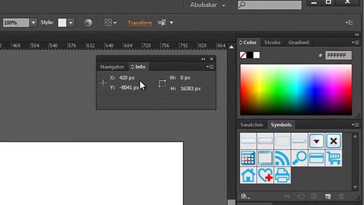This screenshot has width=364, height=205.
Task: Switch to the Gradient tab
Action: pyautogui.click(x=299, y=42)
